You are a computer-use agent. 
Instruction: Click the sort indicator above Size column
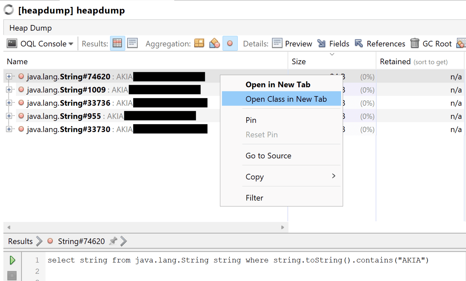coord(332,54)
